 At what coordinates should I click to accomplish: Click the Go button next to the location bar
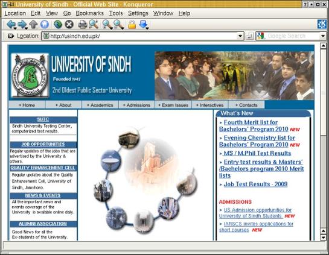coord(249,36)
